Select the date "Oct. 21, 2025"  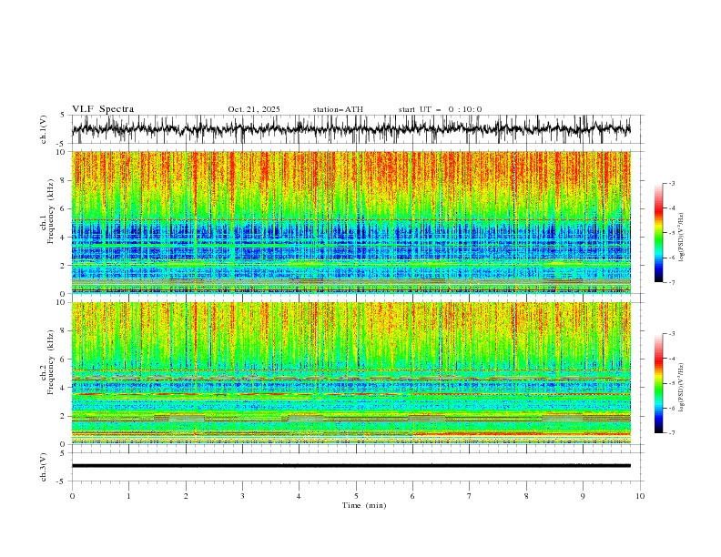(x=254, y=109)
